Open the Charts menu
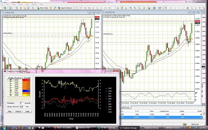 (x=20, y=4)
